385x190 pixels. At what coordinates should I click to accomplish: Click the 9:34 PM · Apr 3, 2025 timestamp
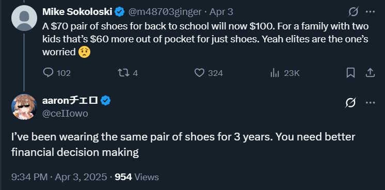pos(59,177)
